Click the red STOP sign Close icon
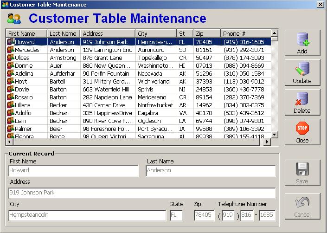The image size is (327, 233). click(x=302, y=128)
